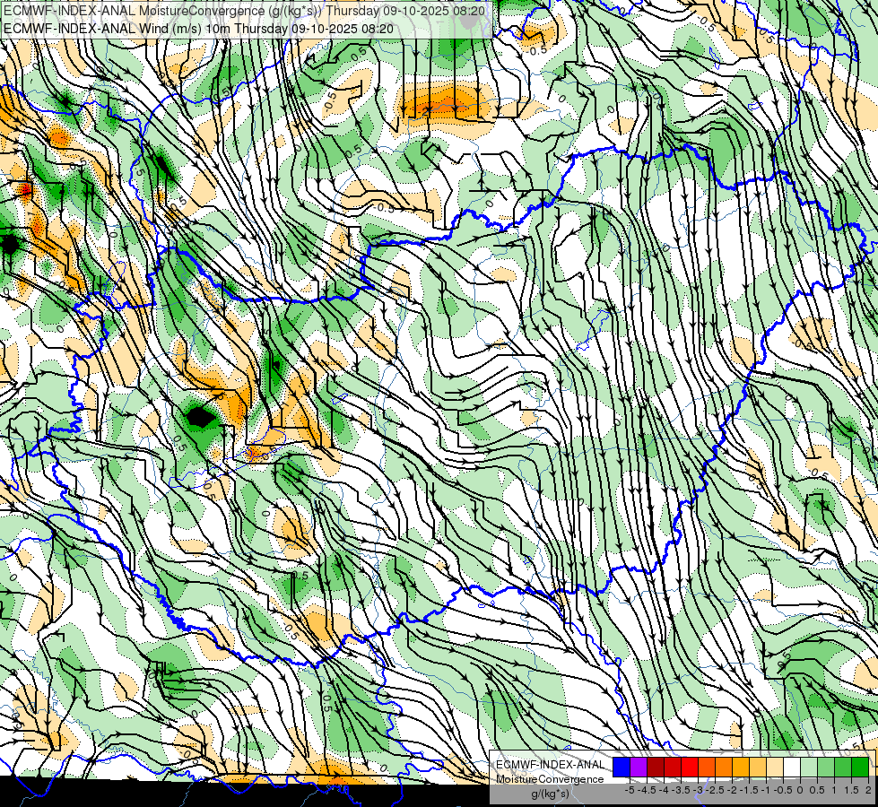Select the dark maroon legend swatch

(656, 768)
